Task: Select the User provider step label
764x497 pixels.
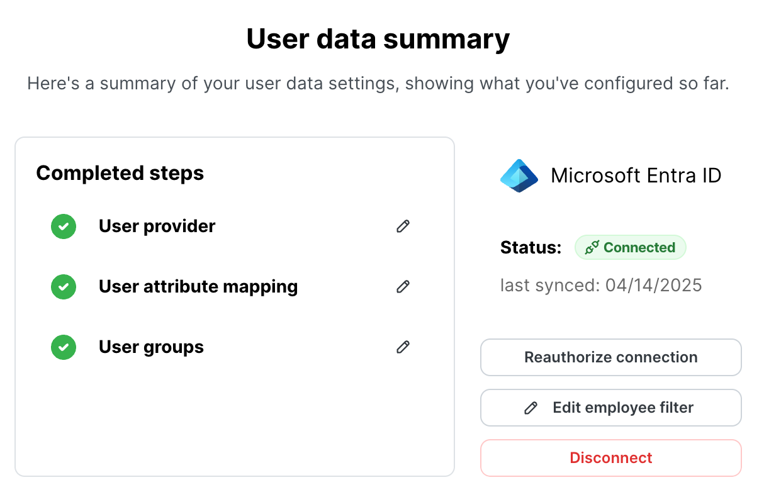Action: [157, 226]
